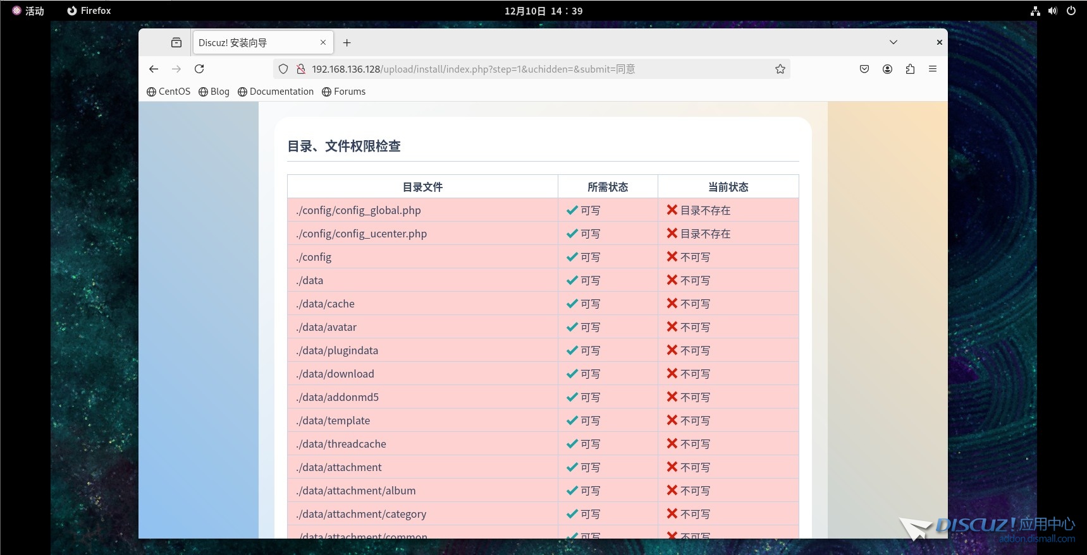Select the Discuz! 安装向导 tab
This screenshot has width=1087, height=555.
[x=253, y=42]
